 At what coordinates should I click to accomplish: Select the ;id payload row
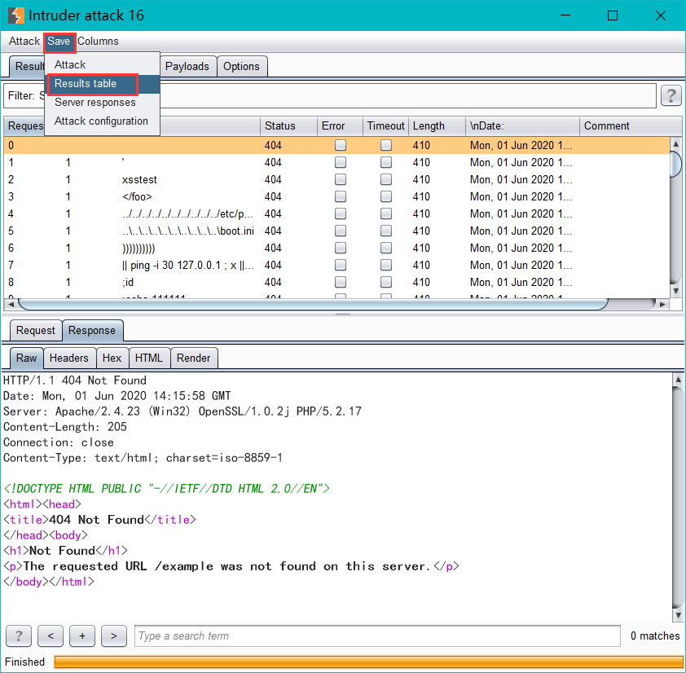point(336,282)
